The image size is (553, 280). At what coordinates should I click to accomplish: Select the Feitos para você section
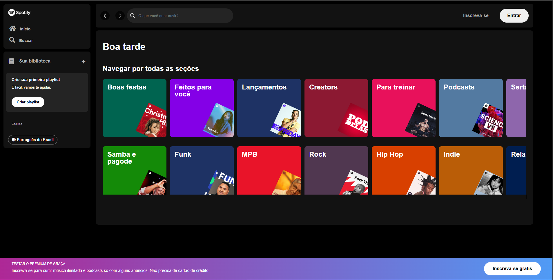click(x=202, y=108)
